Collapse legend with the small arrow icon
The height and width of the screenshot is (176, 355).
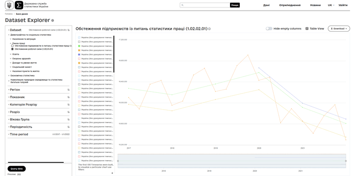coord(112,173)
